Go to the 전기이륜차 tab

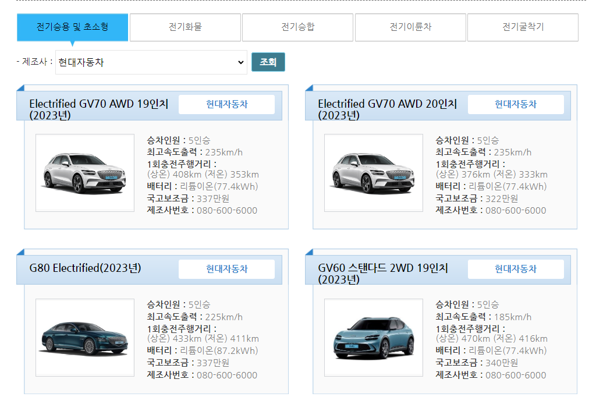pos(410,27)
